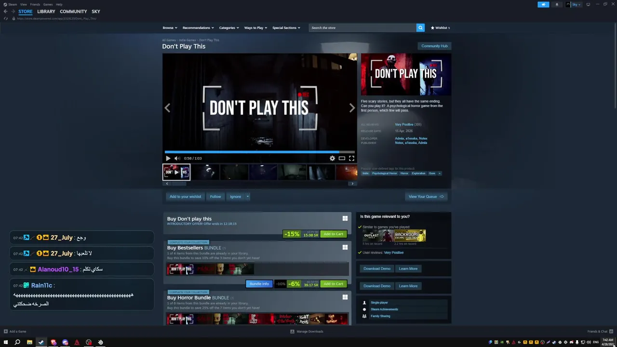Click the clock in the system tray
617x347 pixels.
(x=607, y=342)
